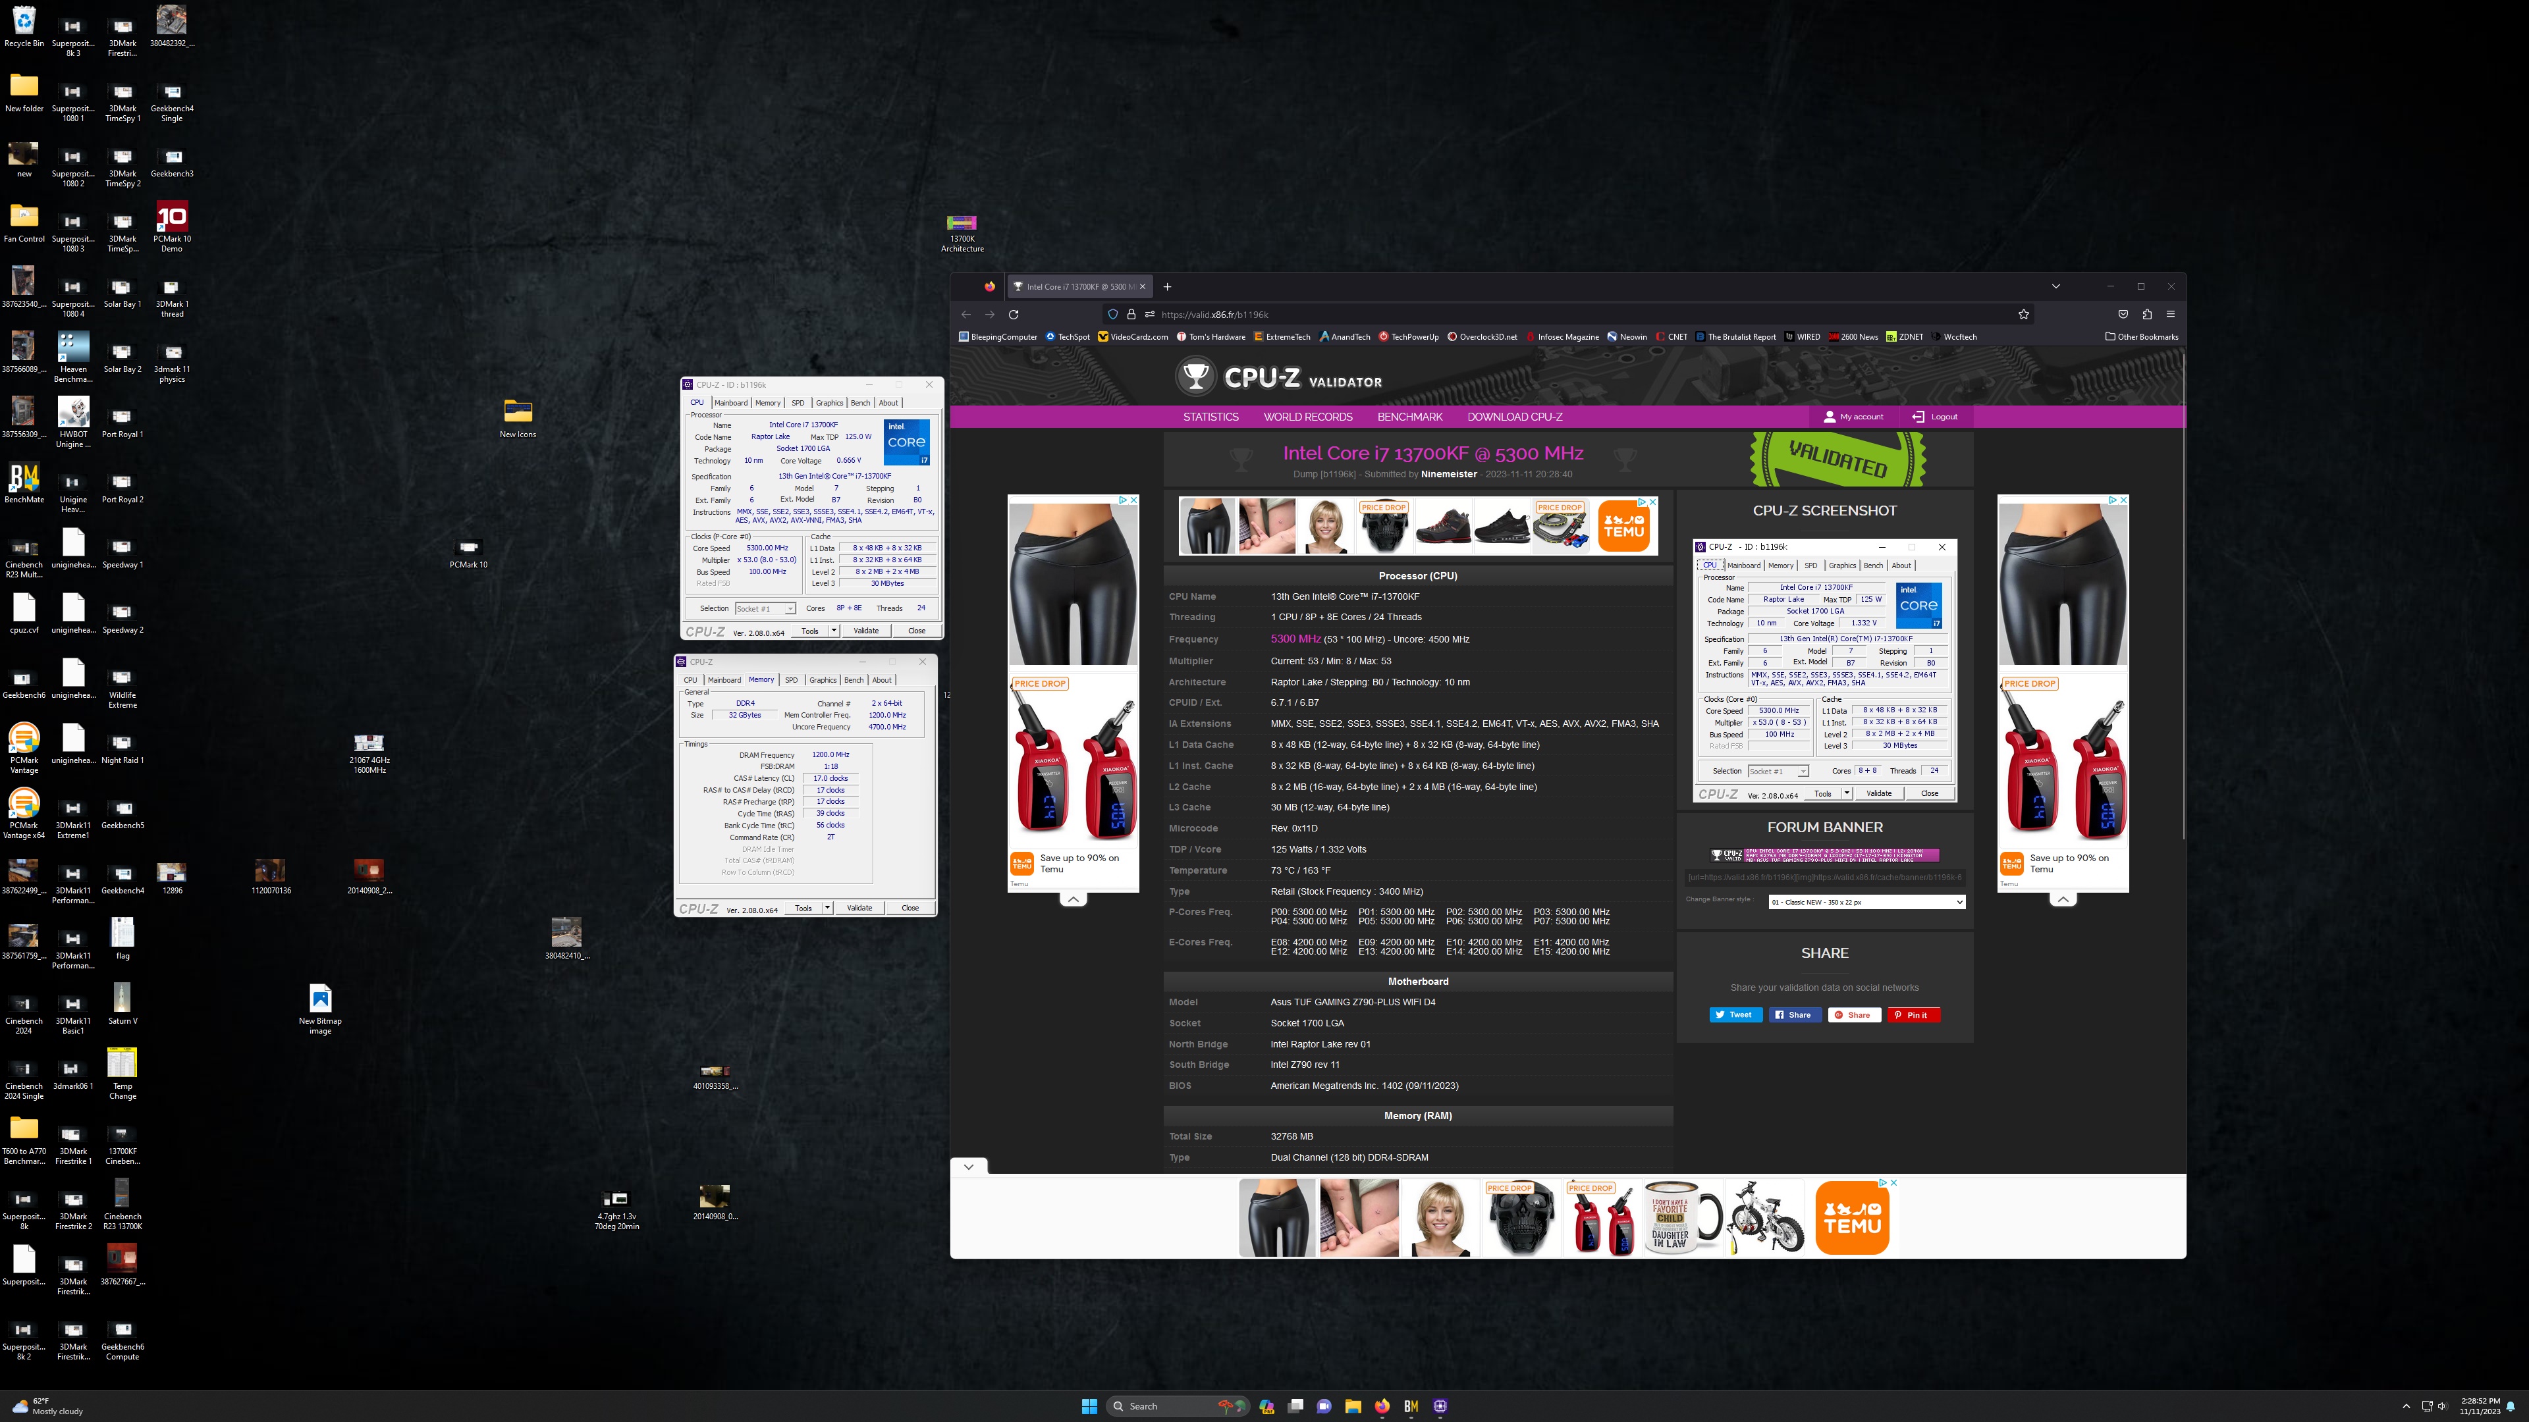Click the tracking protection shield icon
2529x1422 pixels.
[1112, 314]
